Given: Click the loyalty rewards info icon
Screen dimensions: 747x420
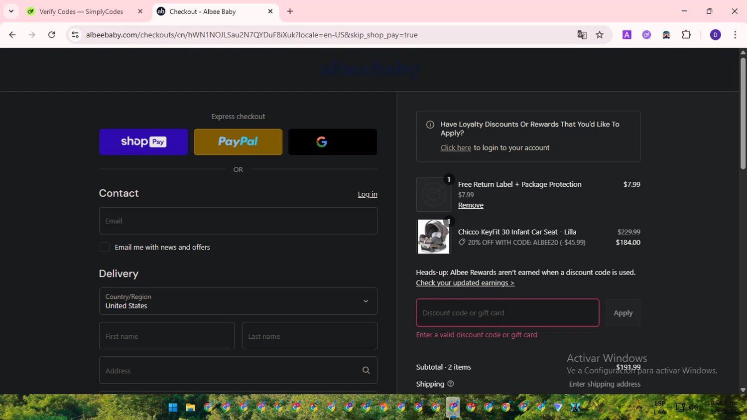Looking at the screenshot, I should tap(430, 125).
